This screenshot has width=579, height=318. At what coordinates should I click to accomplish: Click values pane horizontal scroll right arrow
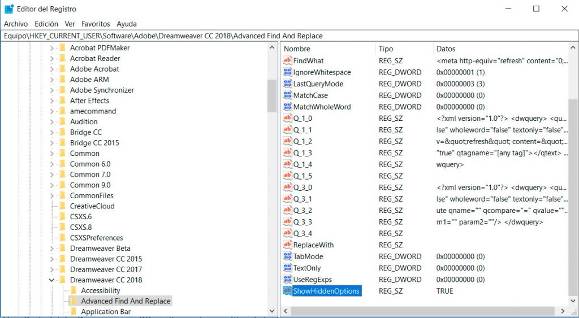tap(563, 311)
